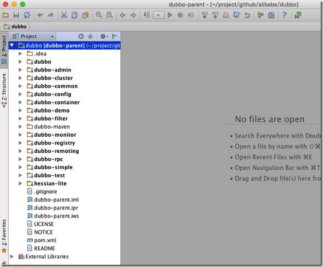Select the hessian-lite module row
The width and height of the screenshot is (323, 267).
[x=65, y=183]
